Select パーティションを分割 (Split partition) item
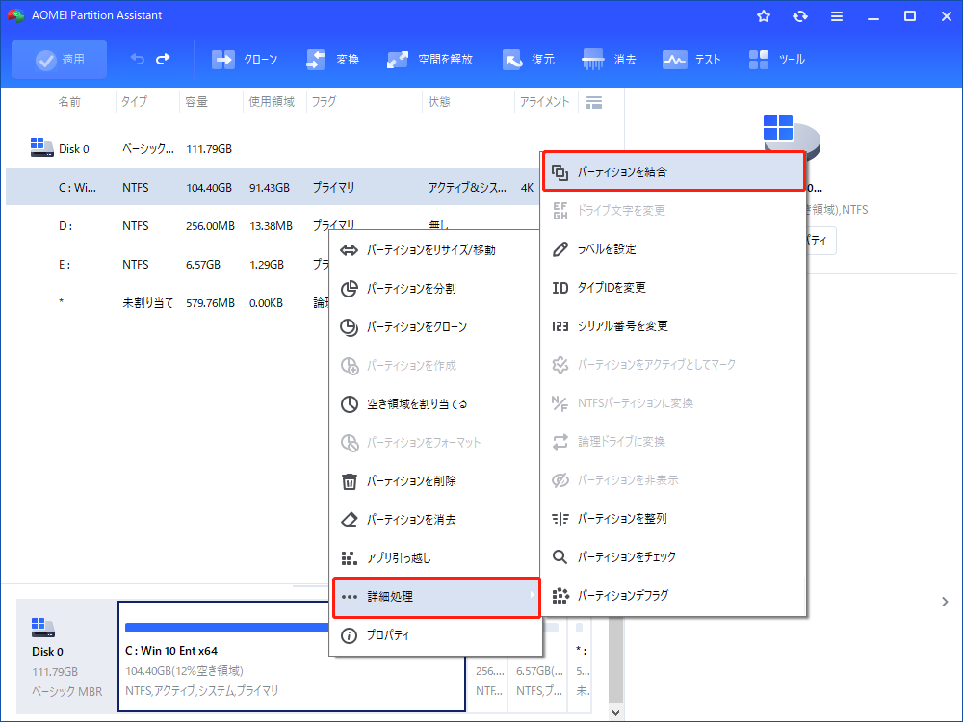Image resolution: width=963 pixels, height=722 pixels. (436, 289)
